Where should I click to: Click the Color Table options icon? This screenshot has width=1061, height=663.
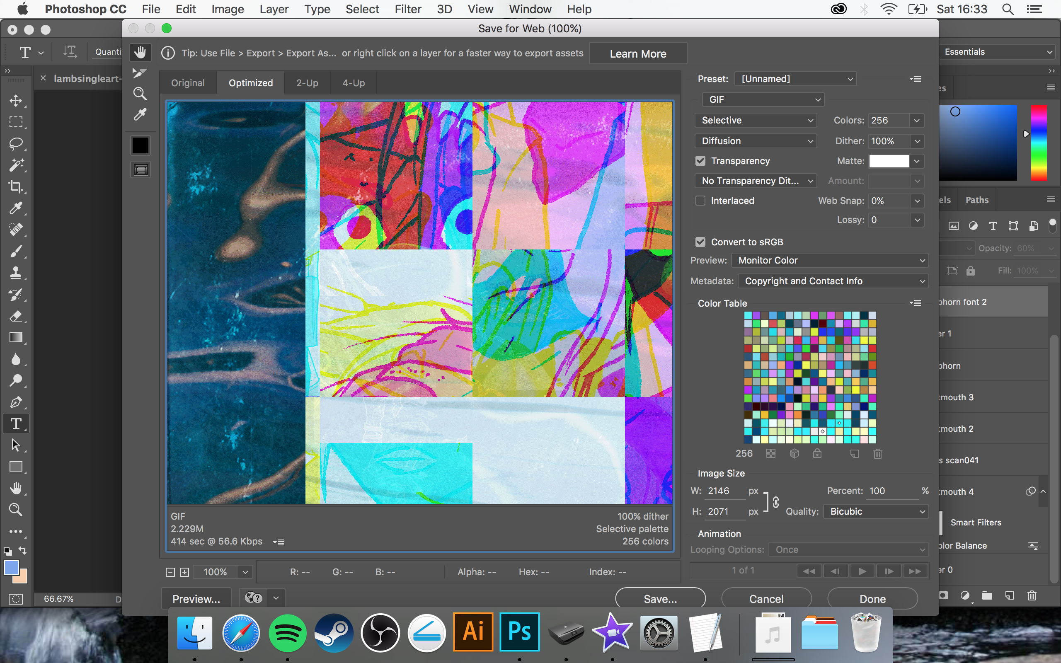pos(915,302)
